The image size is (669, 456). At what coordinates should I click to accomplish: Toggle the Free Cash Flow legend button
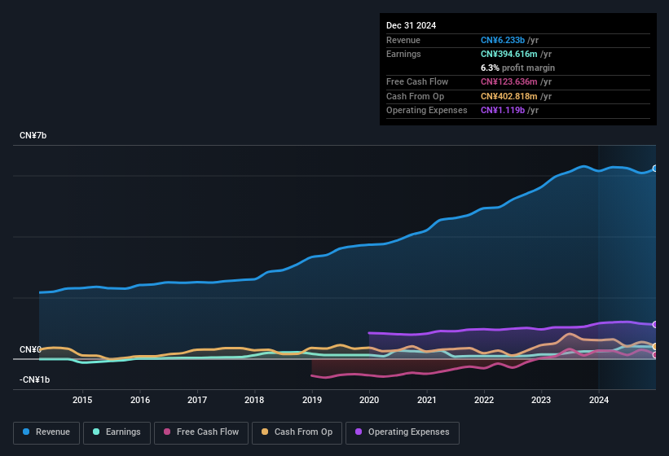[x=201, y=432]
